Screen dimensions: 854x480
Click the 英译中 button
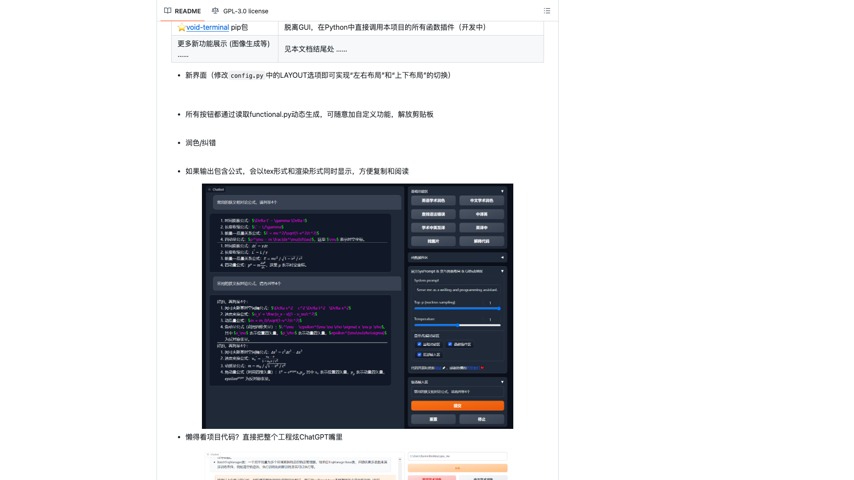click(x=482, y=228)
